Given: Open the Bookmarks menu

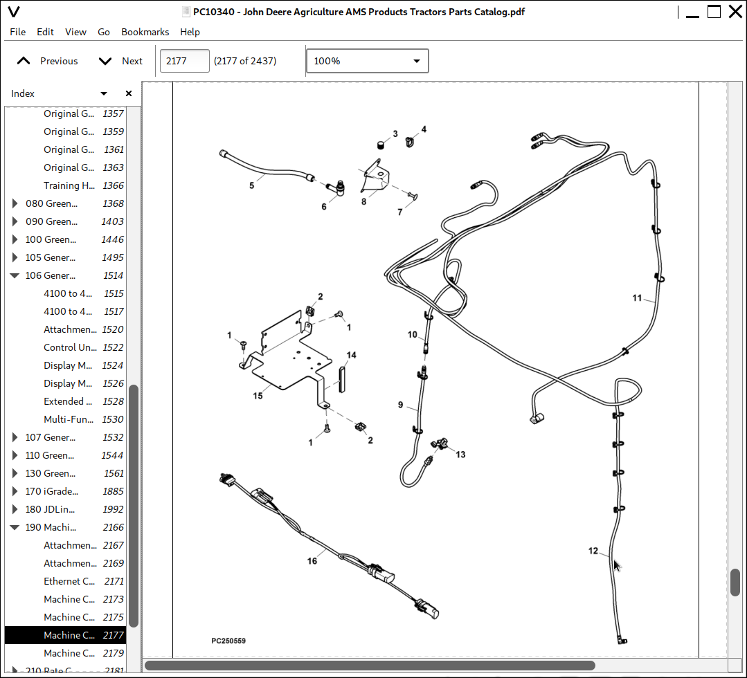Looking at the screenshot, I should coord(145,32).
